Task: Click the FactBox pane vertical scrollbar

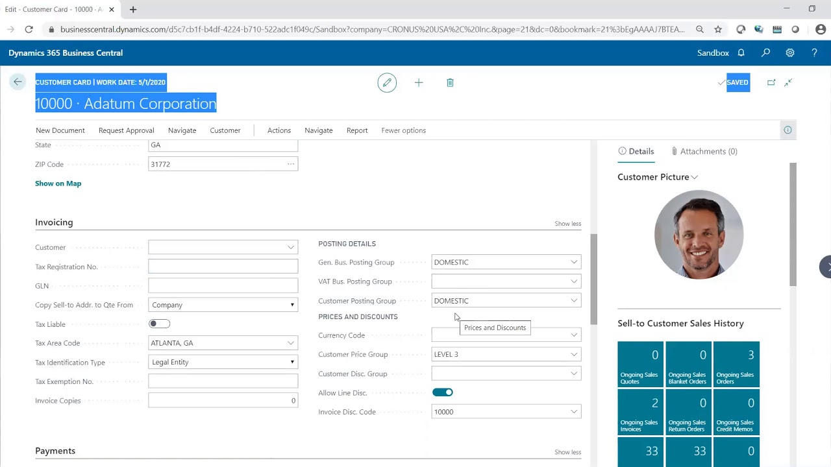Action: [793, 224]
